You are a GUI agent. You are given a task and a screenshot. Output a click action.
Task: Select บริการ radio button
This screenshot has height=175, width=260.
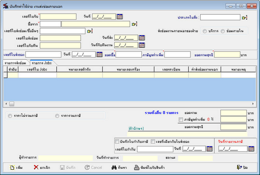pos(205,31)
